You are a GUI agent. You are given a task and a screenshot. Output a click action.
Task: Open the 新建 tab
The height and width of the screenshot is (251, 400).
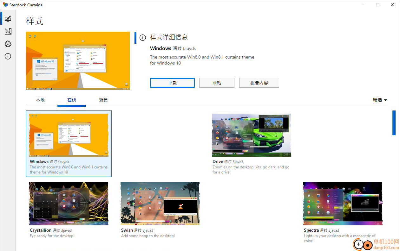[x=103, y=100]
